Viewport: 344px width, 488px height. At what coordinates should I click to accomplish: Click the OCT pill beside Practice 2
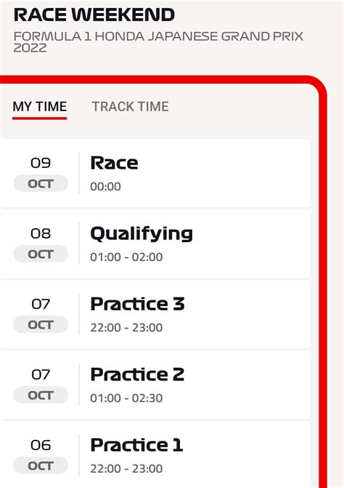point(41,395)
